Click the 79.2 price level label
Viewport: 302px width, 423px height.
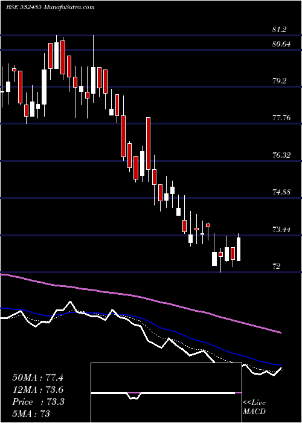[x=279, y=80]
